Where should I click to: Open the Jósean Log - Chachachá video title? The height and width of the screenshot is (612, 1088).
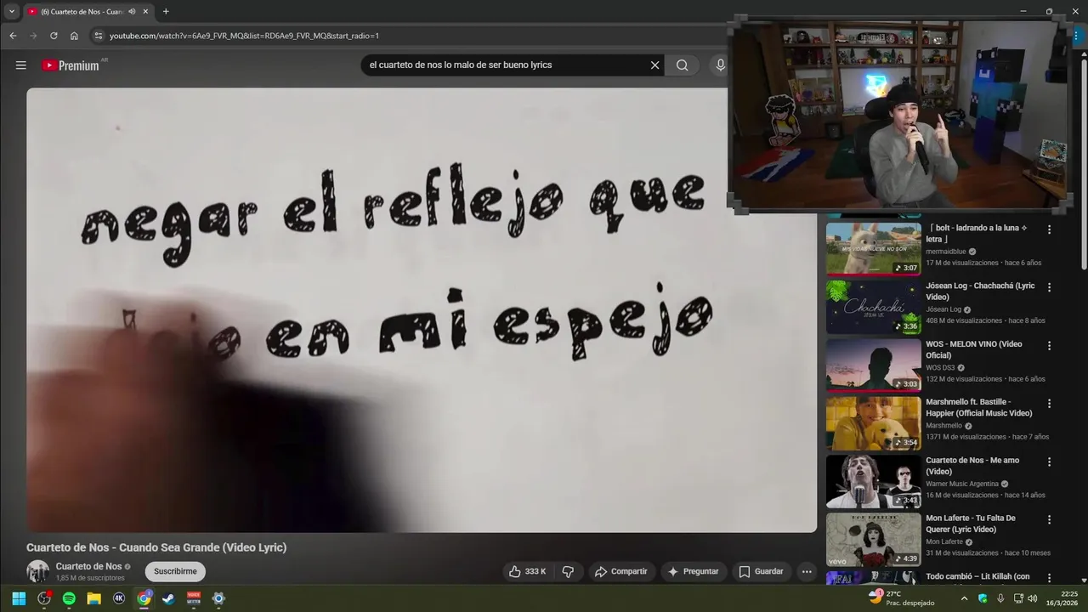(980, 292)
